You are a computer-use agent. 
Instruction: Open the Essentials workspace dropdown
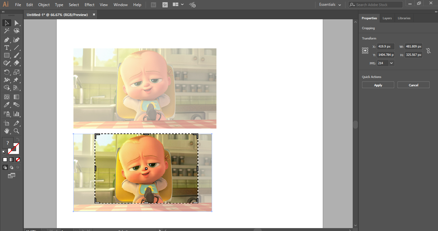click(330, 4)
